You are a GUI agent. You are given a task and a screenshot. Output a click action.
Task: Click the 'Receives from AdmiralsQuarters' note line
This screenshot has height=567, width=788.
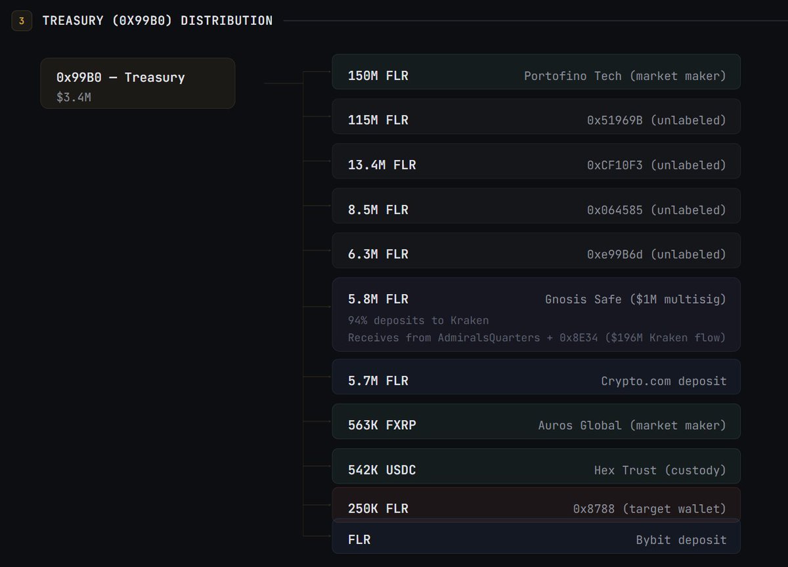coord(536,338)
